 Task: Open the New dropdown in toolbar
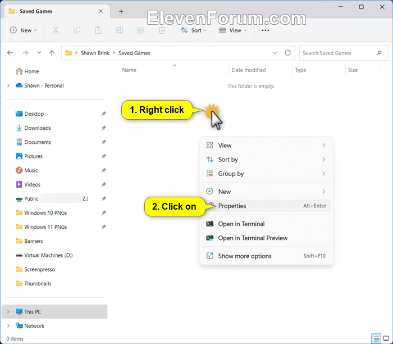click(x=24, y=30)
